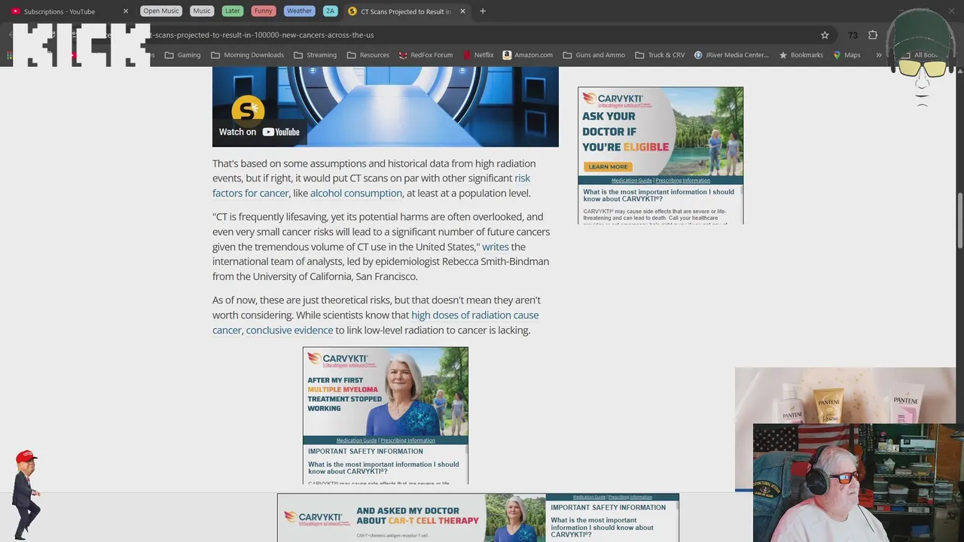Bookmark this page with the star icon
The height and width of the screenshot is (542, 964).
pos(825,35)
